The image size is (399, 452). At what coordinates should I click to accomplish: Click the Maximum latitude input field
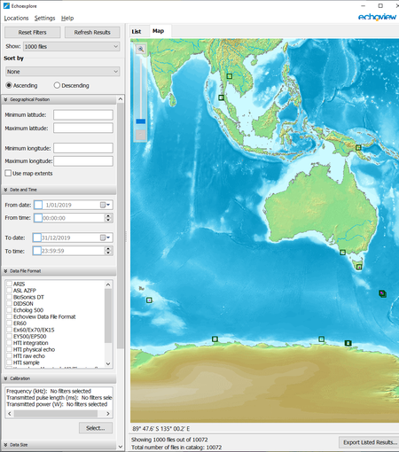(83, 128)
